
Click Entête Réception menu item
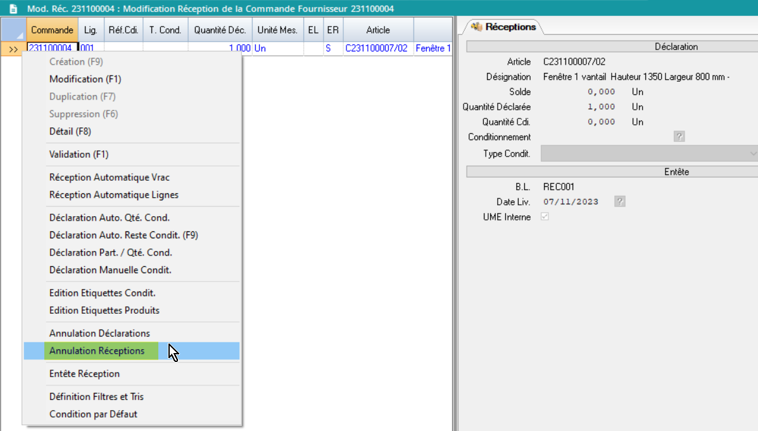[84, 374]
